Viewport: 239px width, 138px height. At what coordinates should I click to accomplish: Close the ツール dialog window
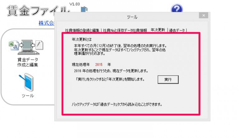tap(204, 15)
